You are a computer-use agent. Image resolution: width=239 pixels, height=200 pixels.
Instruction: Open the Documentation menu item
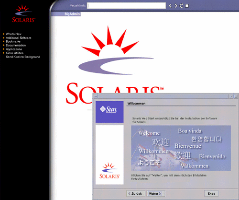[x=16, y=45]
